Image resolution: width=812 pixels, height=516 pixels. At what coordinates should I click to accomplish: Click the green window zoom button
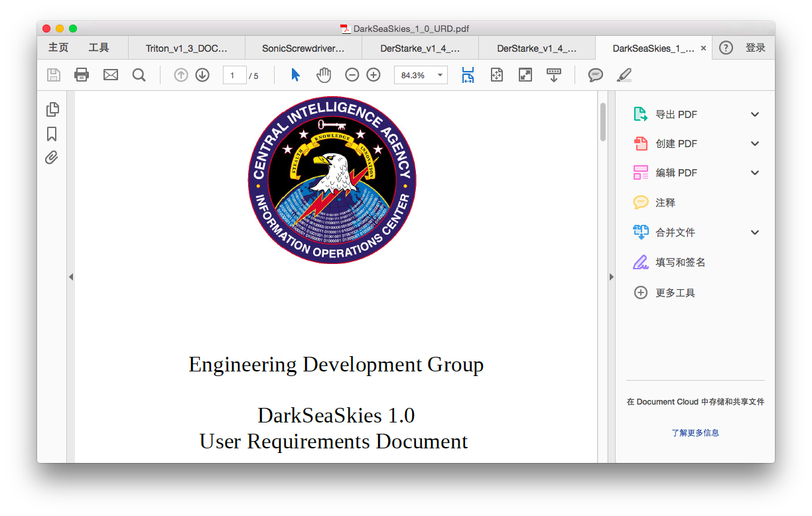coord(73,29)
